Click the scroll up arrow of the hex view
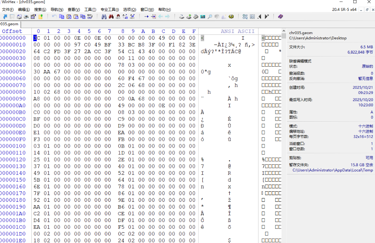This screenshot has height=243, width=375. [284, 36]
